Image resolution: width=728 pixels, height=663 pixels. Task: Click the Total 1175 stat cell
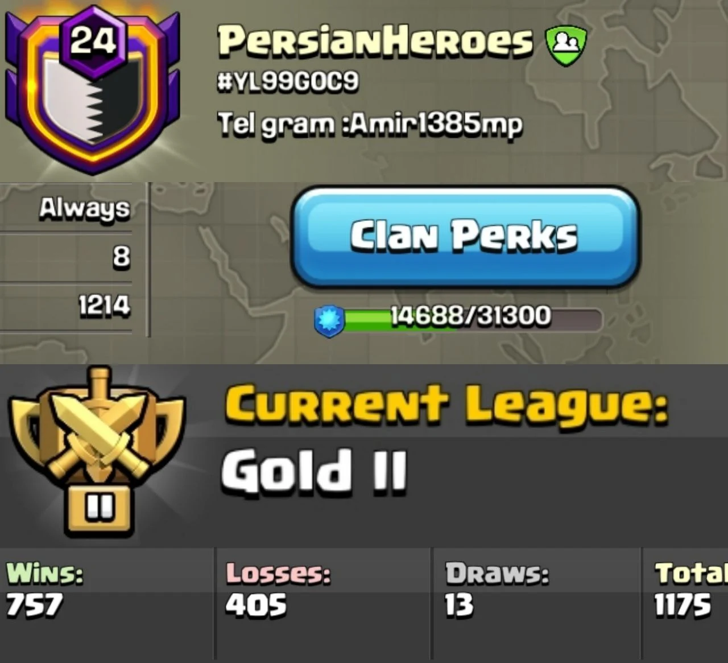point(685,603)
